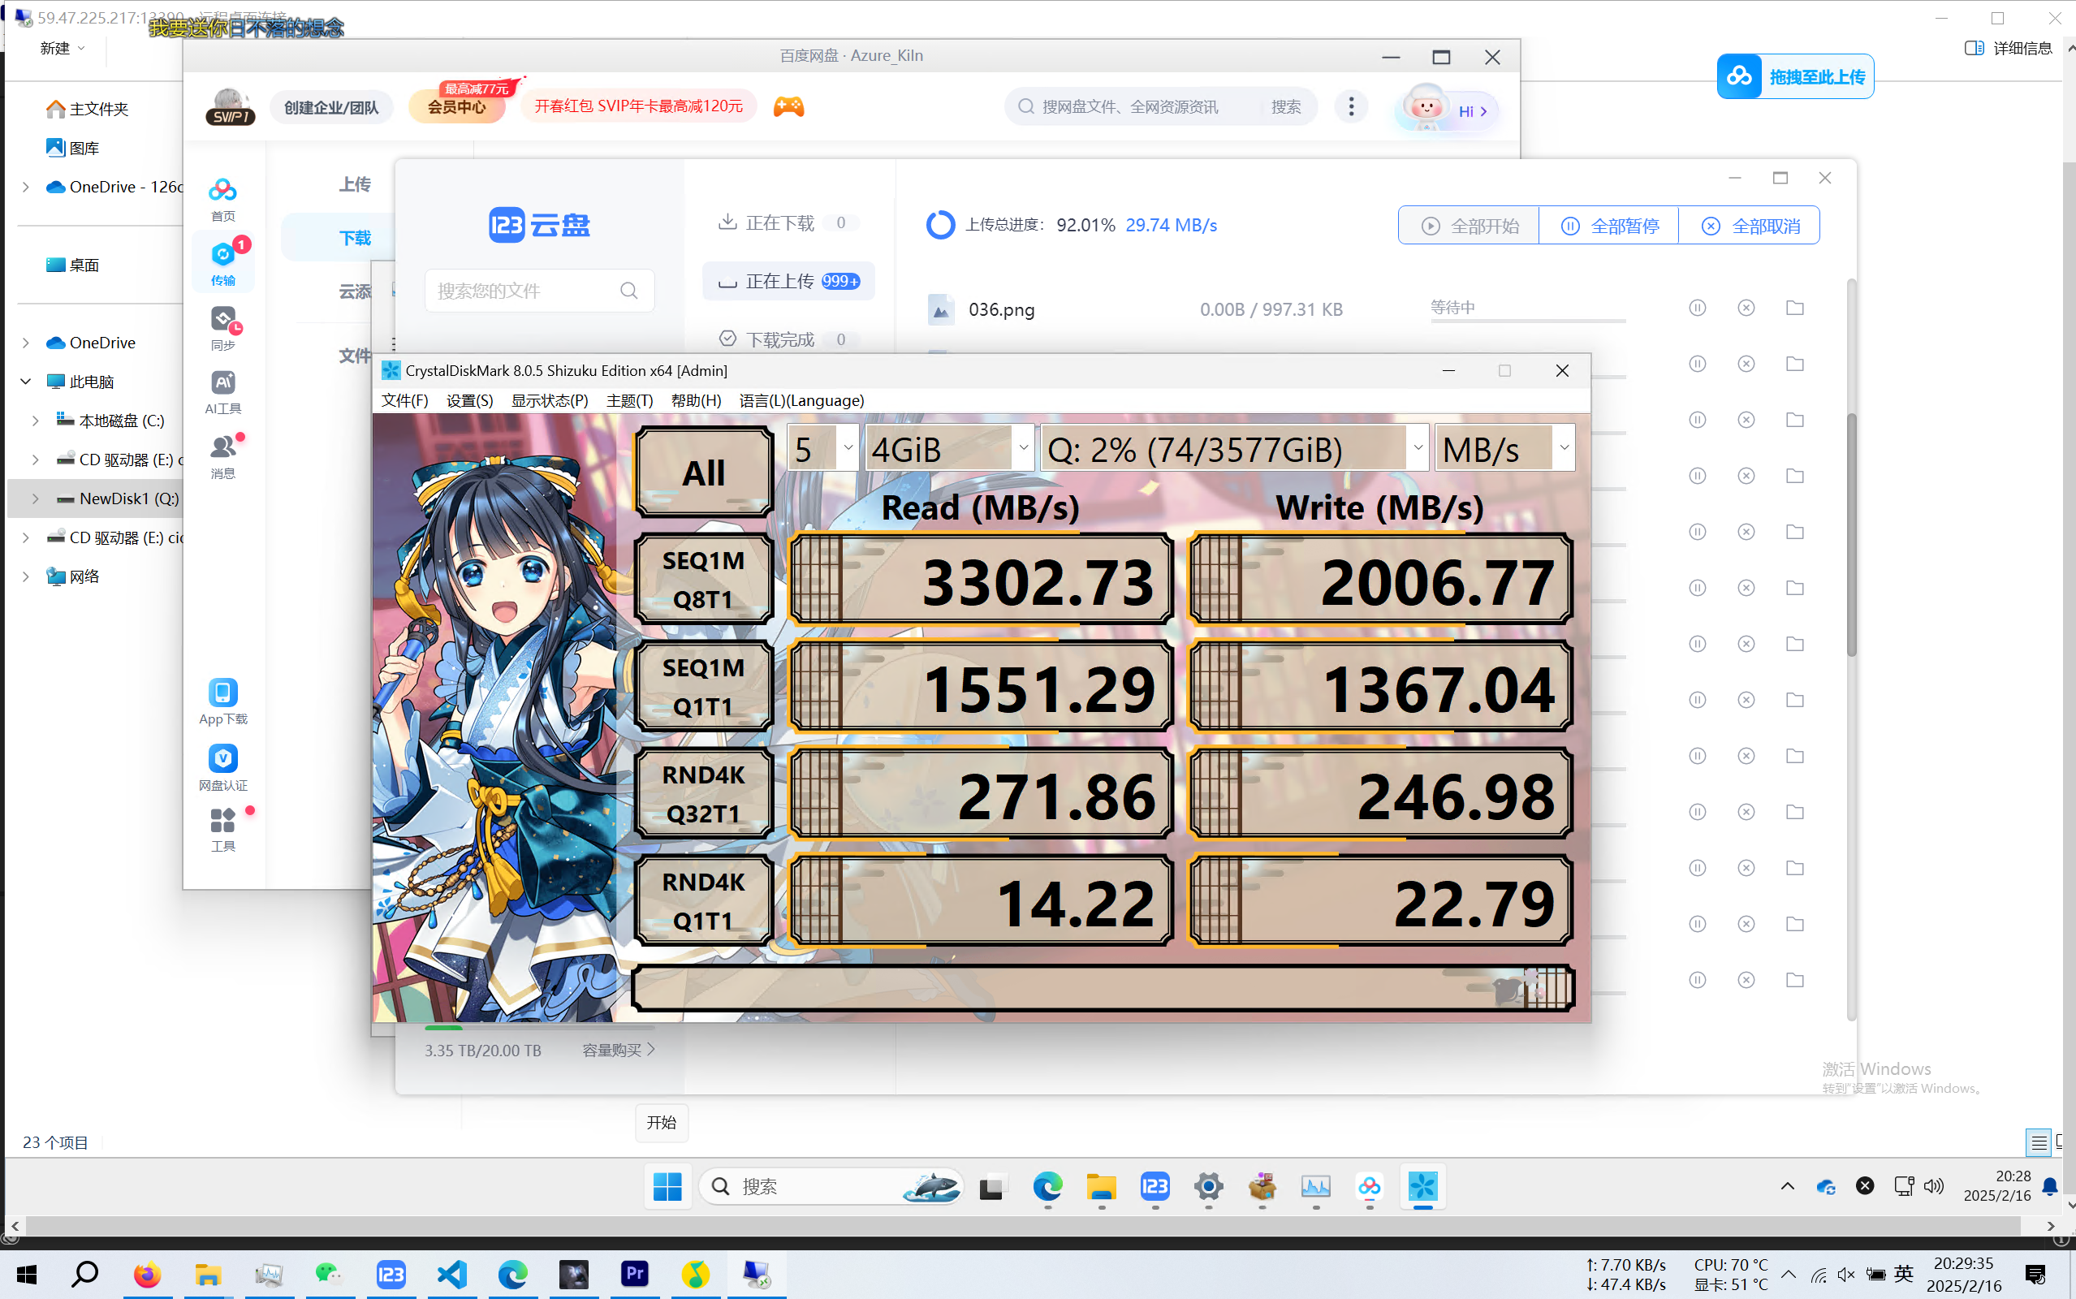Switch to 下载完成 tab in 123云盘
The height and width of the screenshot is (1299, 2076).
[x=788, y=339]
